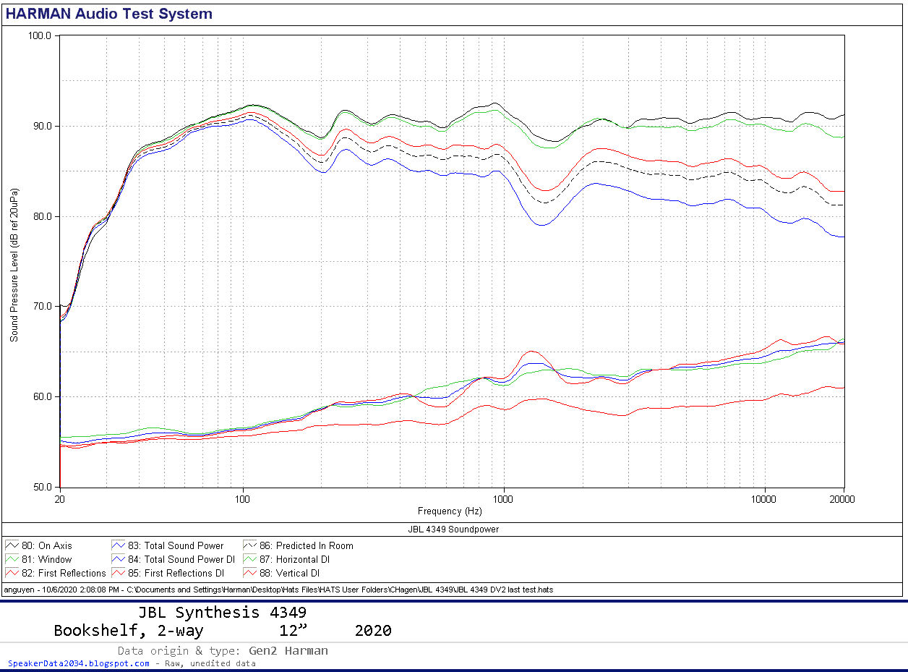The width and height of the screenshot is (908, 672).
Task: Click the 100 tick on the frequency axis
Action: pyautogui.click(x=243, y=499)
